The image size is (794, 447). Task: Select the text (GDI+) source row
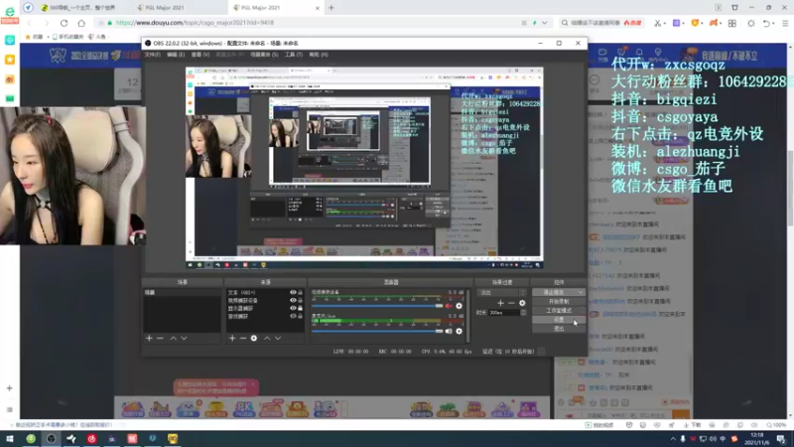coord(265,292)
